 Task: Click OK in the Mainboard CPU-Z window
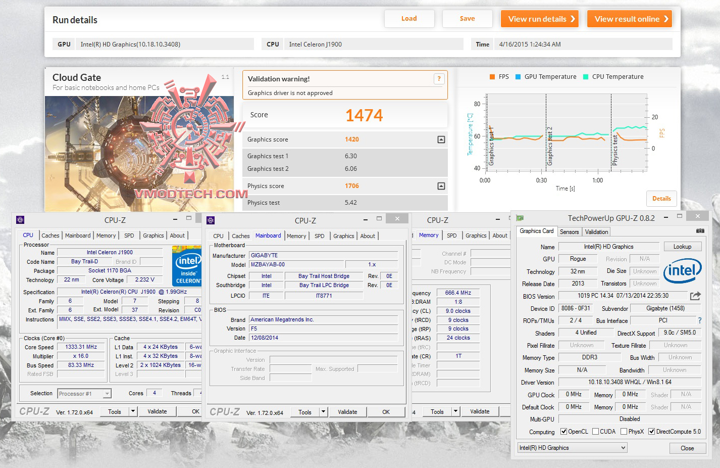click(x=386, y=412)
